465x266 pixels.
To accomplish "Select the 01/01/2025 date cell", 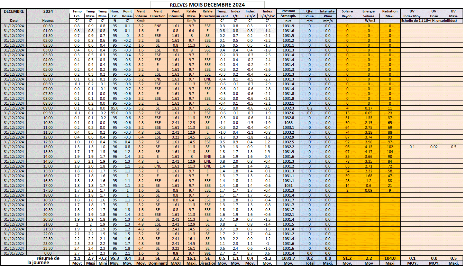I will coord(14,253).
